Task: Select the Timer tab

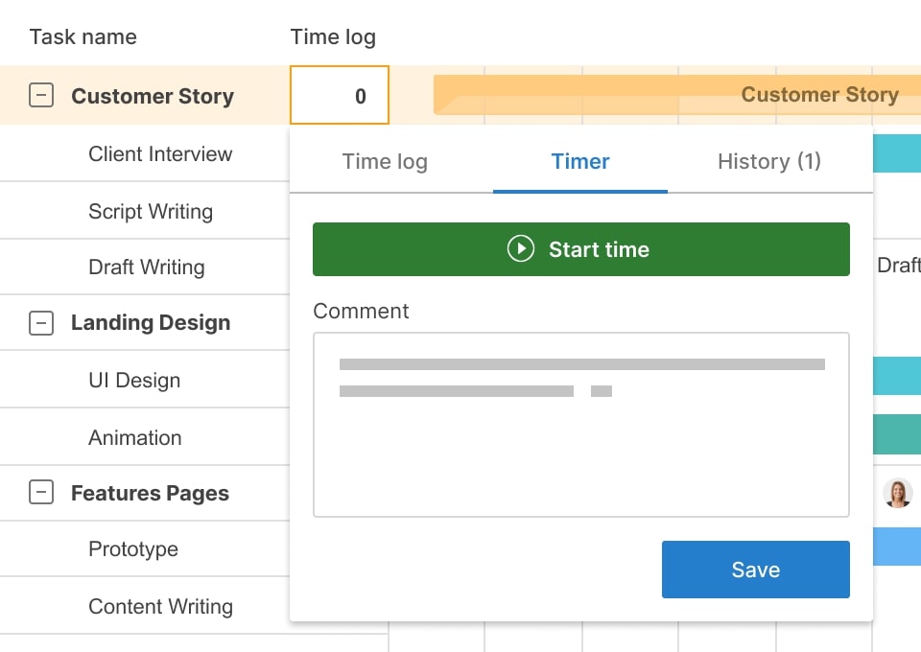Action: pyautogui.click(x=579, y=162)
